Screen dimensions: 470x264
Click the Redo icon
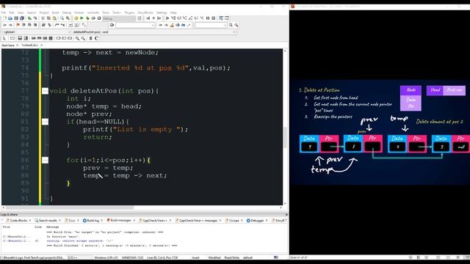(x=35, y=18)
